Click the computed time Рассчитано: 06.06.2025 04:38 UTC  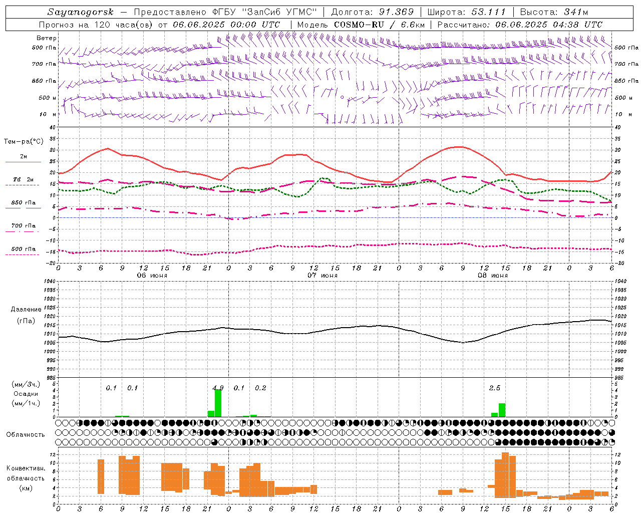pos(520,25)
